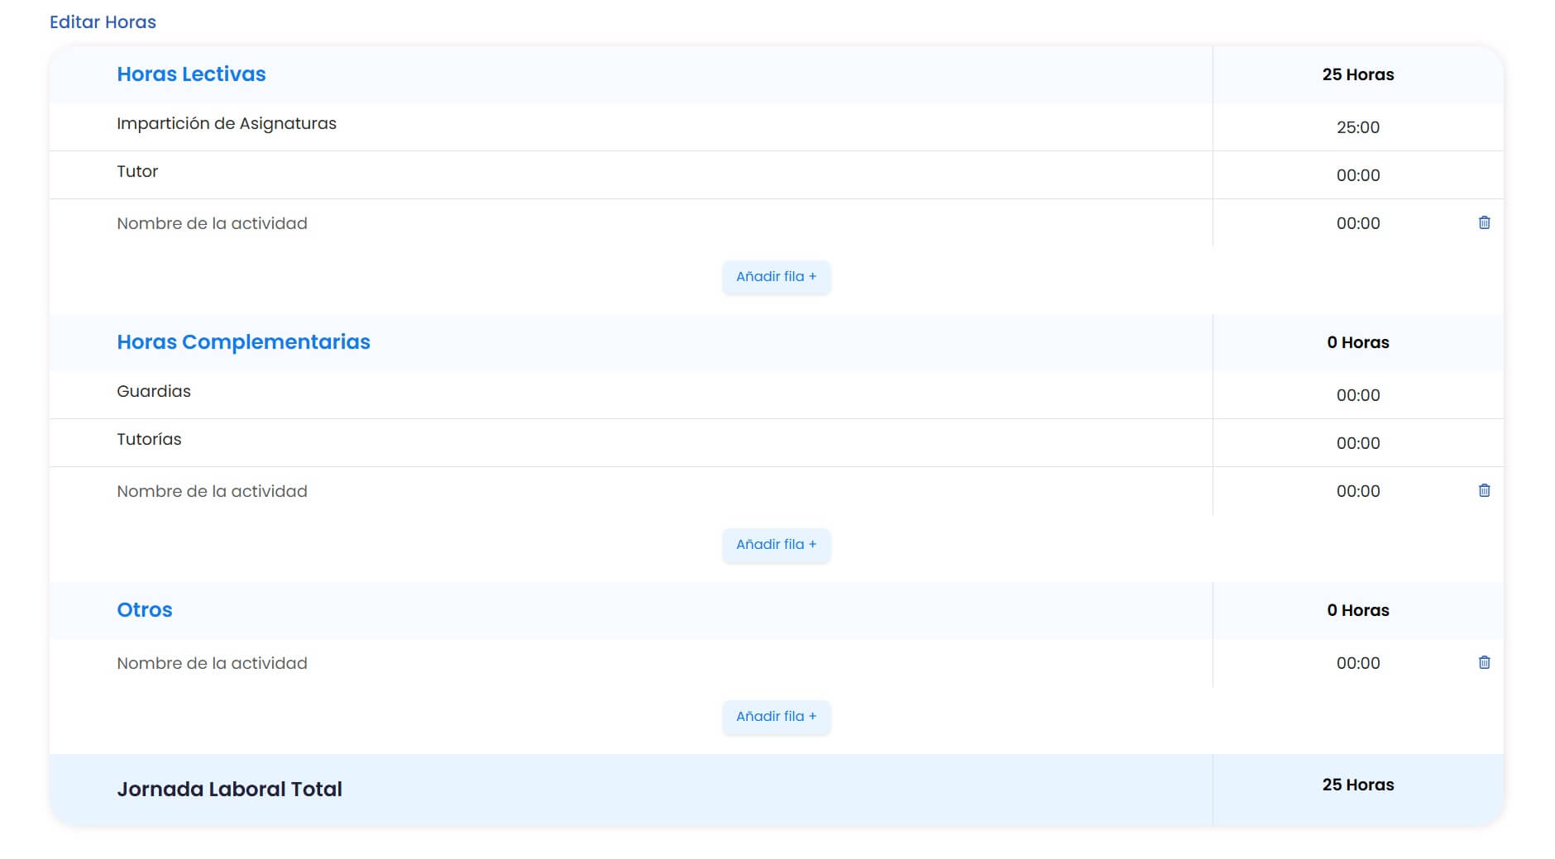Add a row under Otros
1555x859 pixels.
click(776, 717)
